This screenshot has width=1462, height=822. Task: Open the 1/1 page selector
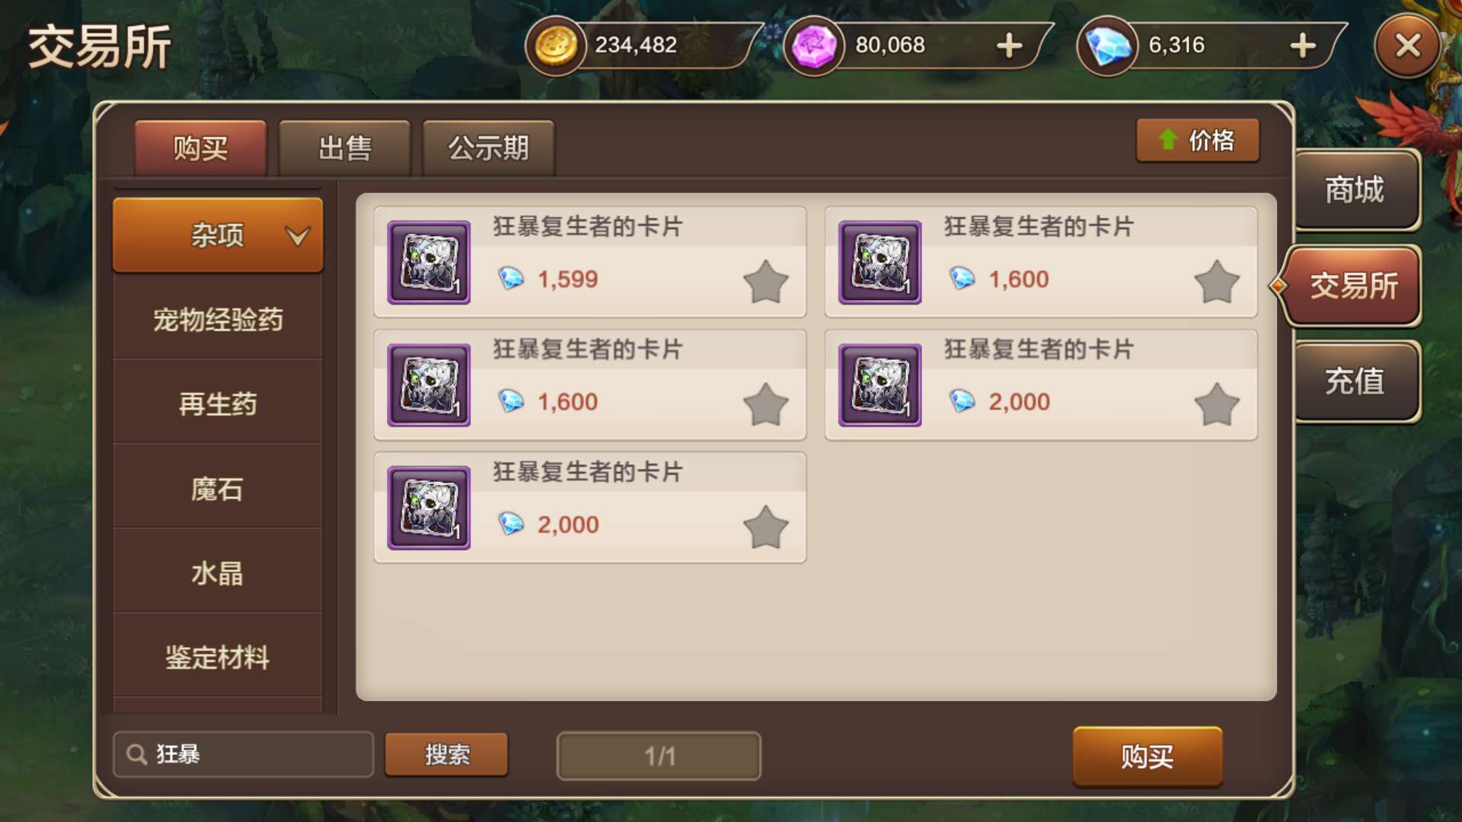pyautogui.click(x=659, y=756)
